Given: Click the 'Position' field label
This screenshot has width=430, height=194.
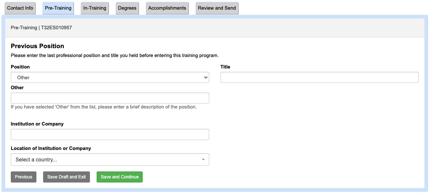Looking at the screenshot, I should point(20,67).
